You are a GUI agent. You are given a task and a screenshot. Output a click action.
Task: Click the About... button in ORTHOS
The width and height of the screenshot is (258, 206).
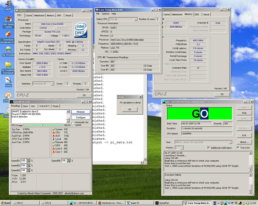pos(244,142)
